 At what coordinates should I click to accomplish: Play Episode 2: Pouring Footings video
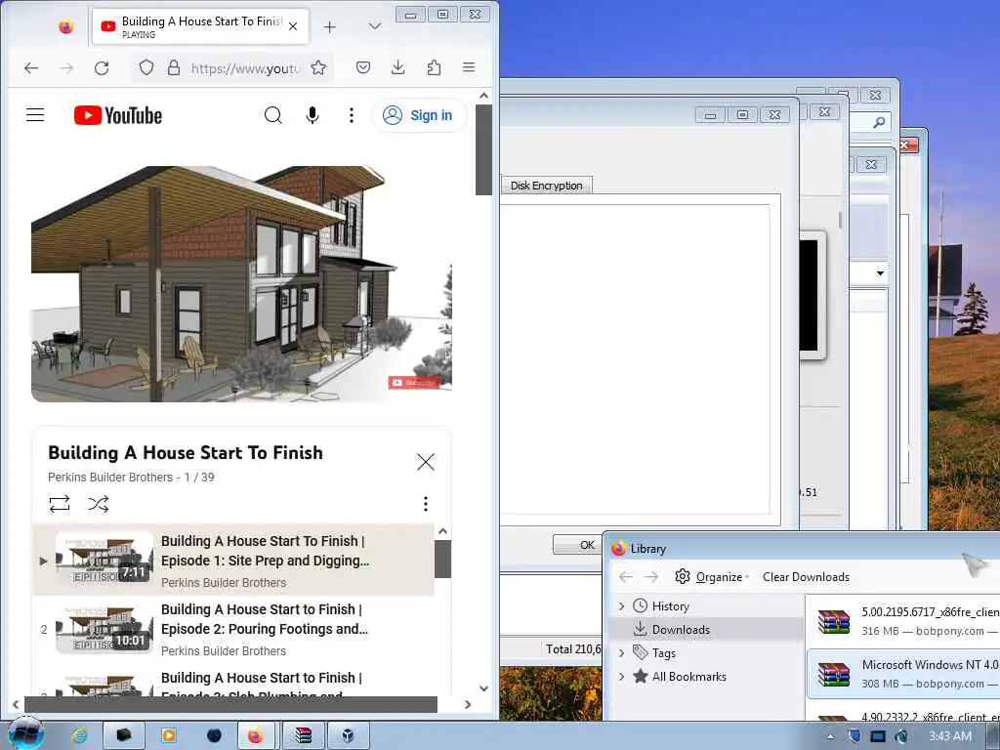coord(232,629)
